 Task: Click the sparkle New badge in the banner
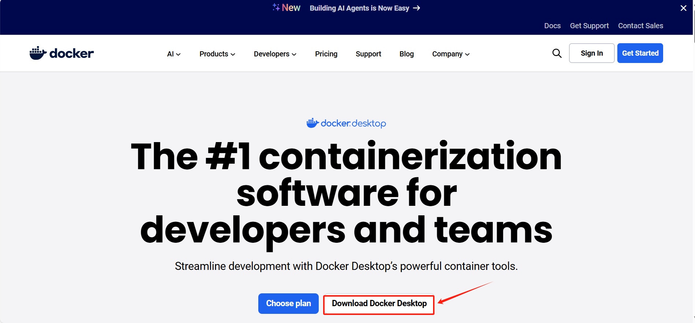[286, 8]
